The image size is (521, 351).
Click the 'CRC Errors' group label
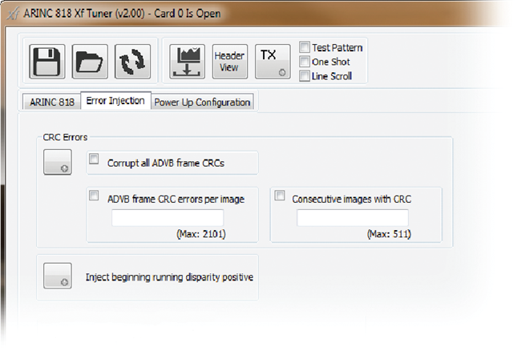(65, 137)
